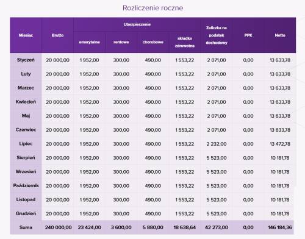
Task: Click the 'Marzec' row label
Action: [26, 88]
